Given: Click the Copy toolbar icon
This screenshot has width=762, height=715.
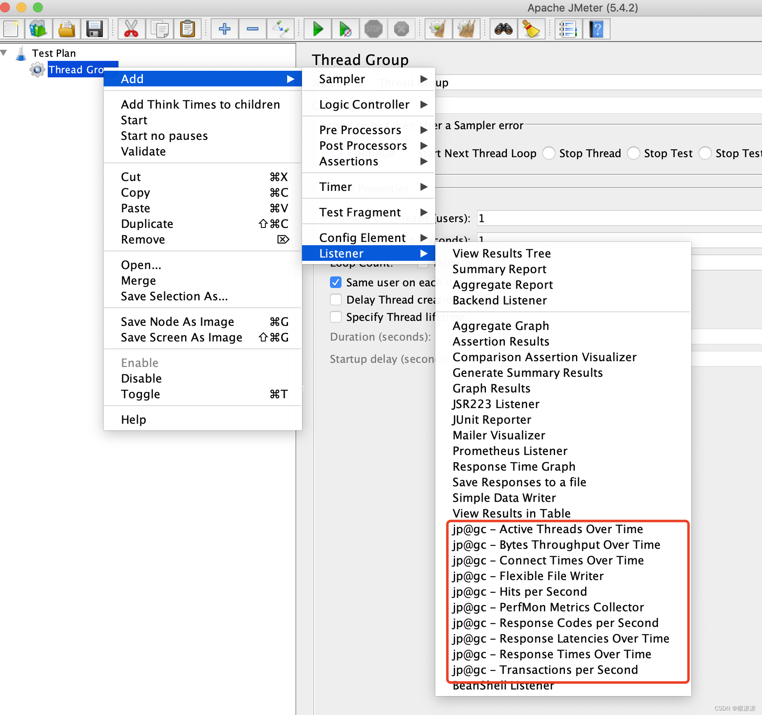Looking at the screenshot, I should [x=159, y=29].
